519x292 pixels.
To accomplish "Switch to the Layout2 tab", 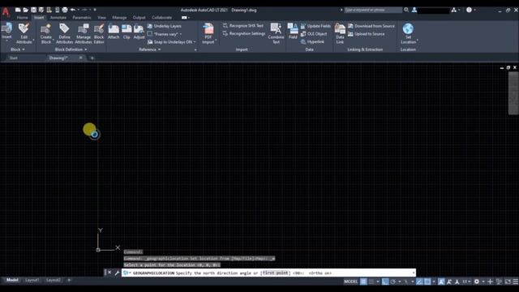I will pyautogui.click(x=54, y=280).
